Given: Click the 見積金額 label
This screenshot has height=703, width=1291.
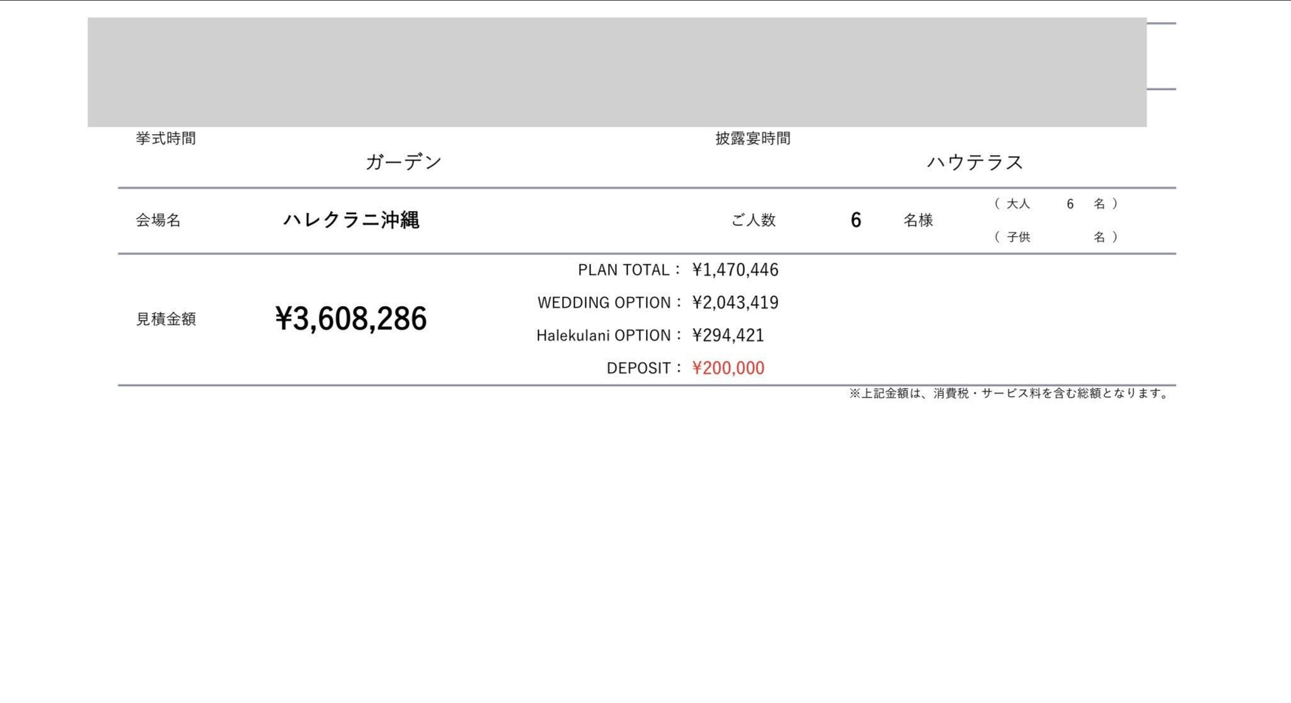Looking at the screenshot, I should [166, 319].
